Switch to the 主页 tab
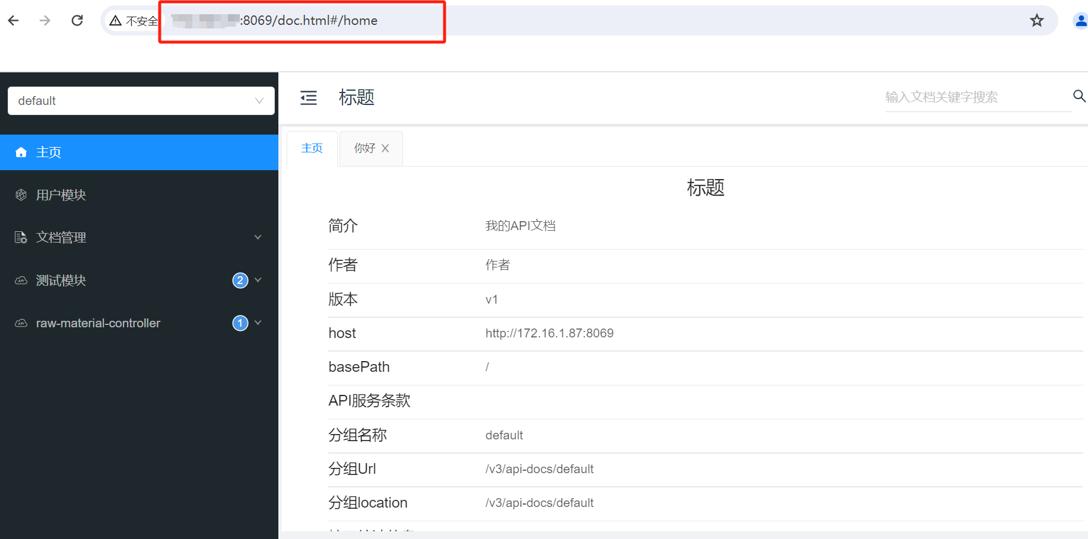 coord(312,148)
